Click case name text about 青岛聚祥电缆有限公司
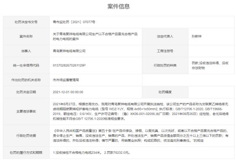This screenshot has height=160, width=236. (x=95, y=36)
